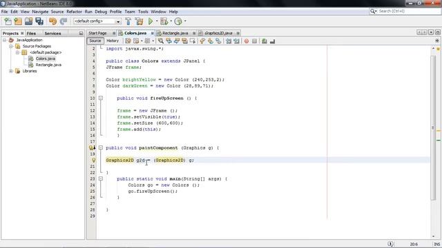The width and height of the screenshot is (442, 248).
Task: Switch to Graphics2D.java editor tab
Action: pyautogui.click(x=218, y=33)
